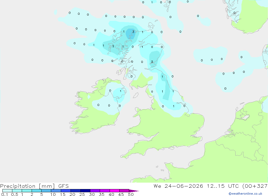Pick the 15–20 mm blue legend swatch
This screenshot has height=196, width=268.
[66, 191]
